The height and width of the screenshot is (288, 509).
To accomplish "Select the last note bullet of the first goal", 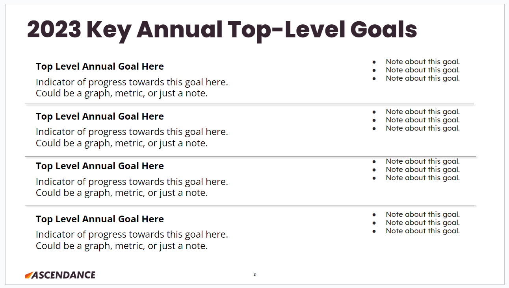I will (x=422, y=78).
